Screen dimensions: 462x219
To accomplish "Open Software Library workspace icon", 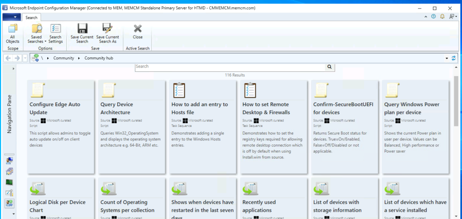I will (9, 171).
